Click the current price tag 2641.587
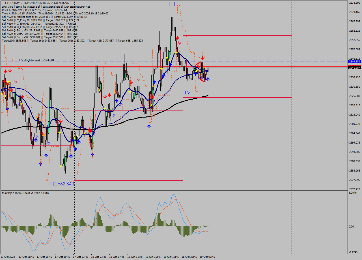The height and width of the screenshot is (260, 362). (x=354, y=68)
